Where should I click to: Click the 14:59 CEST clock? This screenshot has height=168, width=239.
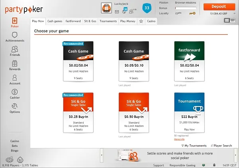point(229,165)
